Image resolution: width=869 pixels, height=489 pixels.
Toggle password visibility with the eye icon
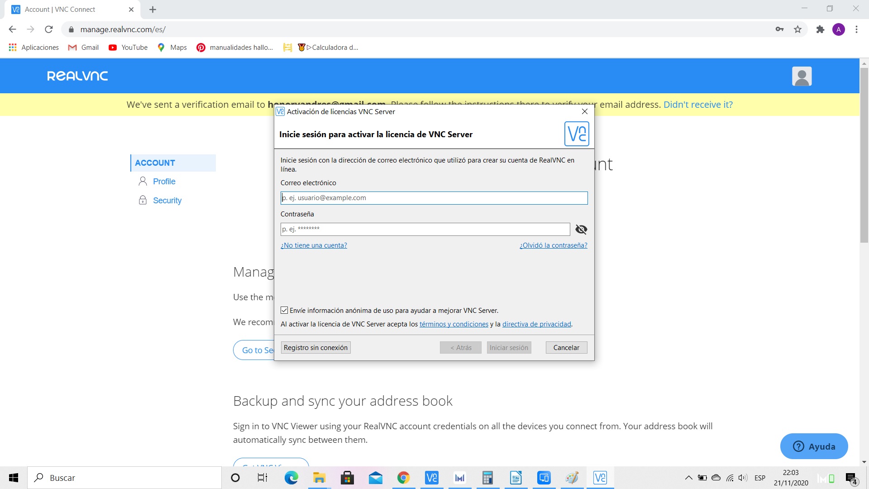click(x=581, y=230)
